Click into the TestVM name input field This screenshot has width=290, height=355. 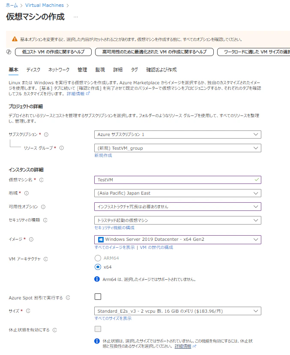(177, 180)
